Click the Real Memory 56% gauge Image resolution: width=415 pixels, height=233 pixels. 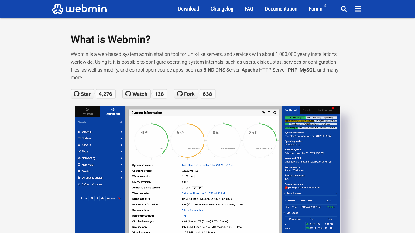[187, 140]
